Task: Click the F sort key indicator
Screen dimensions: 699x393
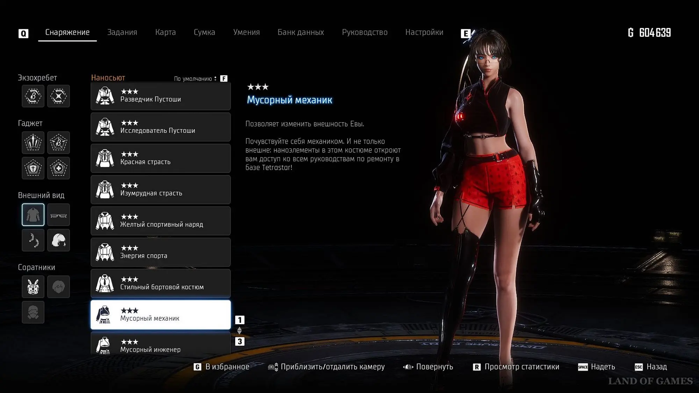Action: pyautogui.click(x=224, y=79)
